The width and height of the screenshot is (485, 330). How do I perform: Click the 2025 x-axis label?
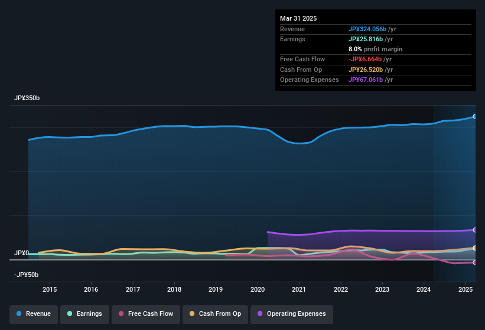(x=466, y=289)
